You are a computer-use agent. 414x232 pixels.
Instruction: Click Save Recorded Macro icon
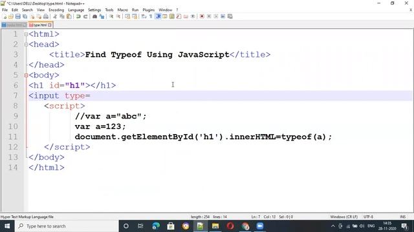click(230, 17)
